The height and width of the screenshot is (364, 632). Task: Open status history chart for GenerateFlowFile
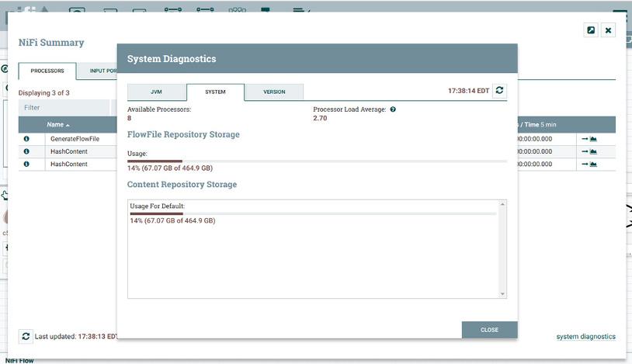pyautogui.click(x=593, y=139)
